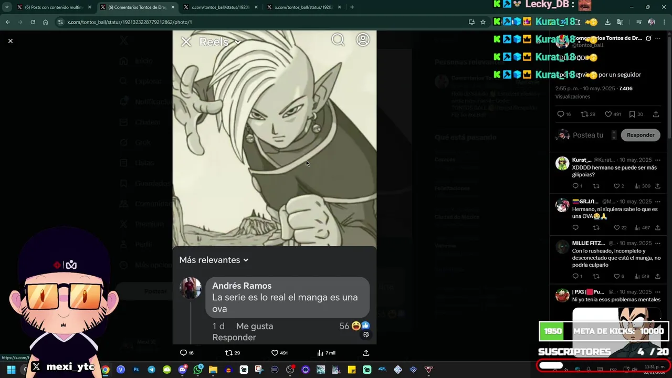Open Chrome downloads icon
This screenshot has height=378, width=672.
tap(607, 22)
